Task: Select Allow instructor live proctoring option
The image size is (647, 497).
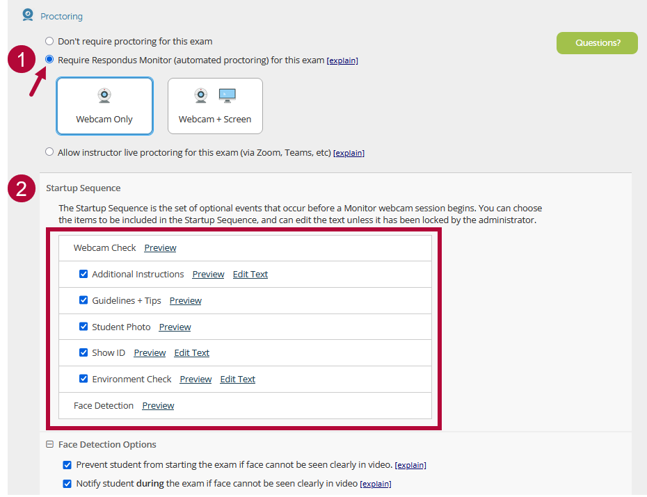Action: click(x=49, y=152)
